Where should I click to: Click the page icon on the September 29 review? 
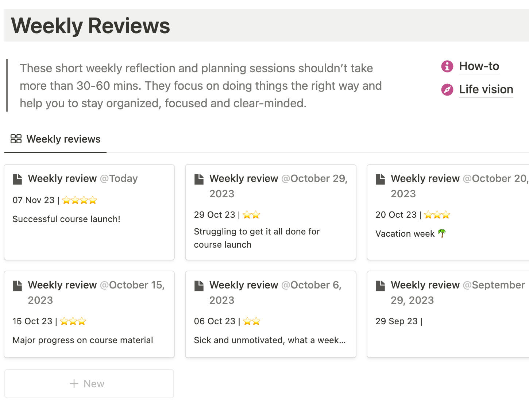(x=380, y=285)
